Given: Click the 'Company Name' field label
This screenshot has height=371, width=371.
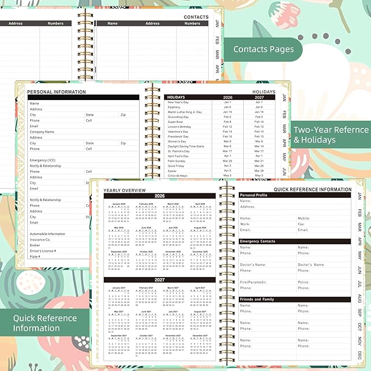Looking at the screenshot, I should 42,132.
